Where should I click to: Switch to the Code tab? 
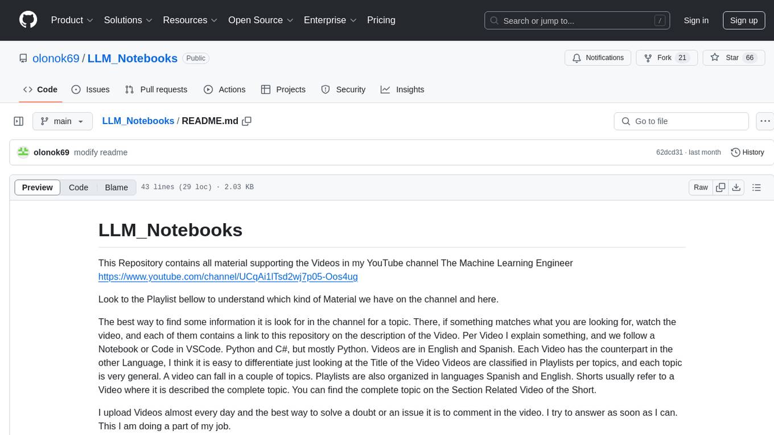pyautogui.click(x=40, y=89)
